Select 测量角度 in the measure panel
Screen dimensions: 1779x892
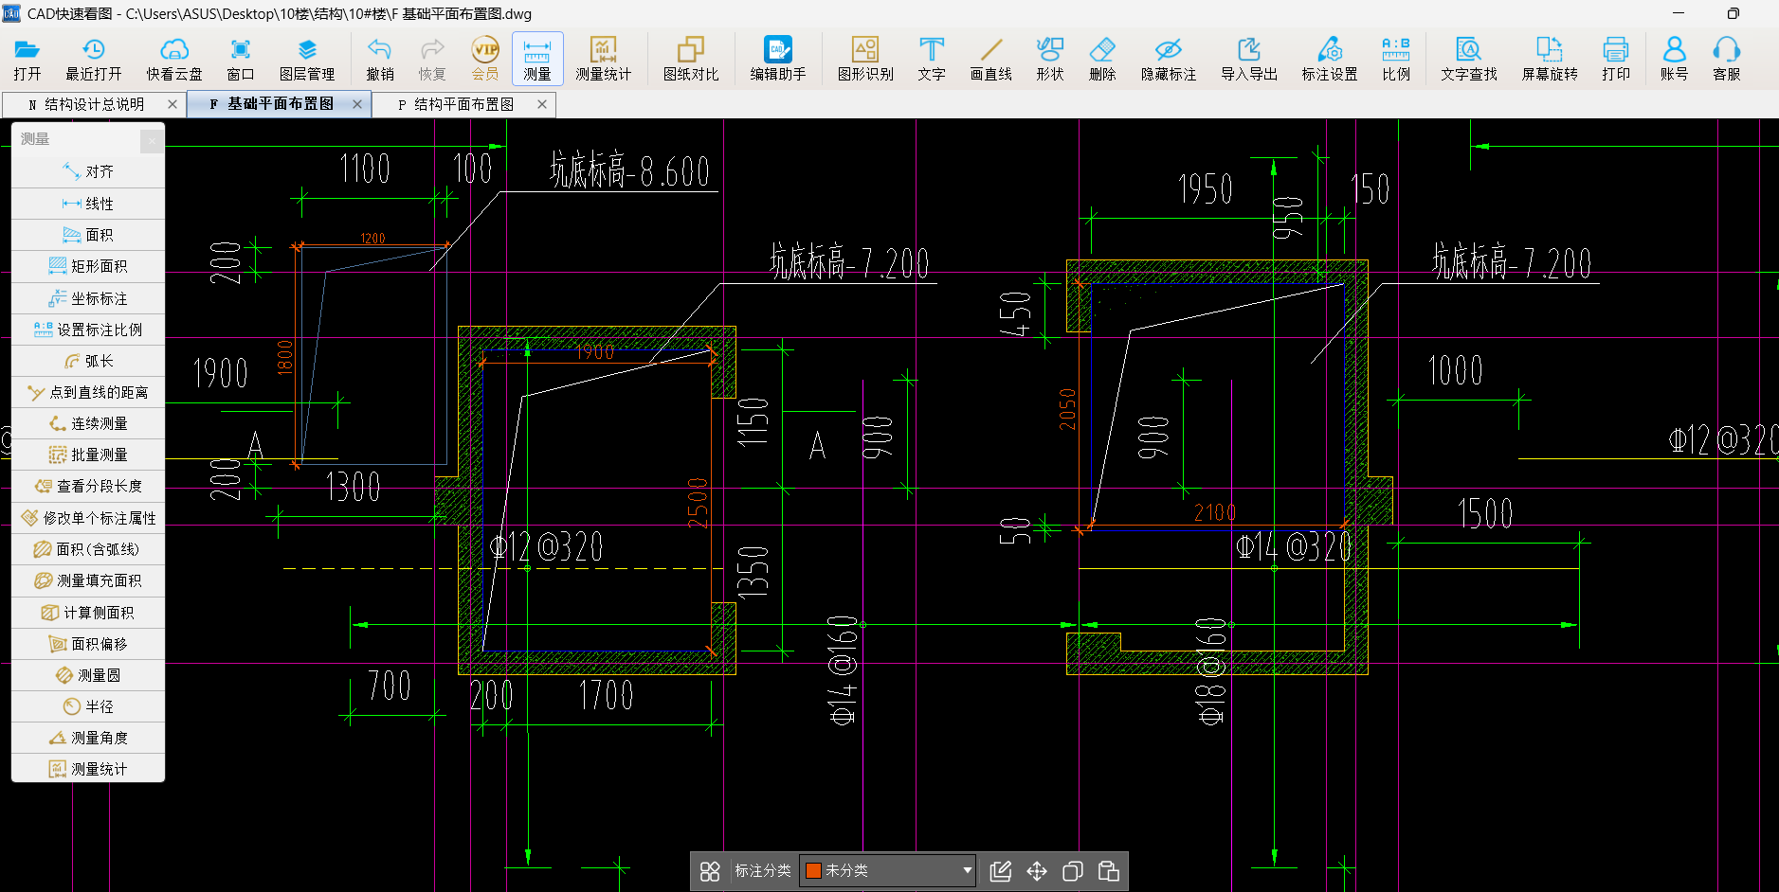click(88, 738)
